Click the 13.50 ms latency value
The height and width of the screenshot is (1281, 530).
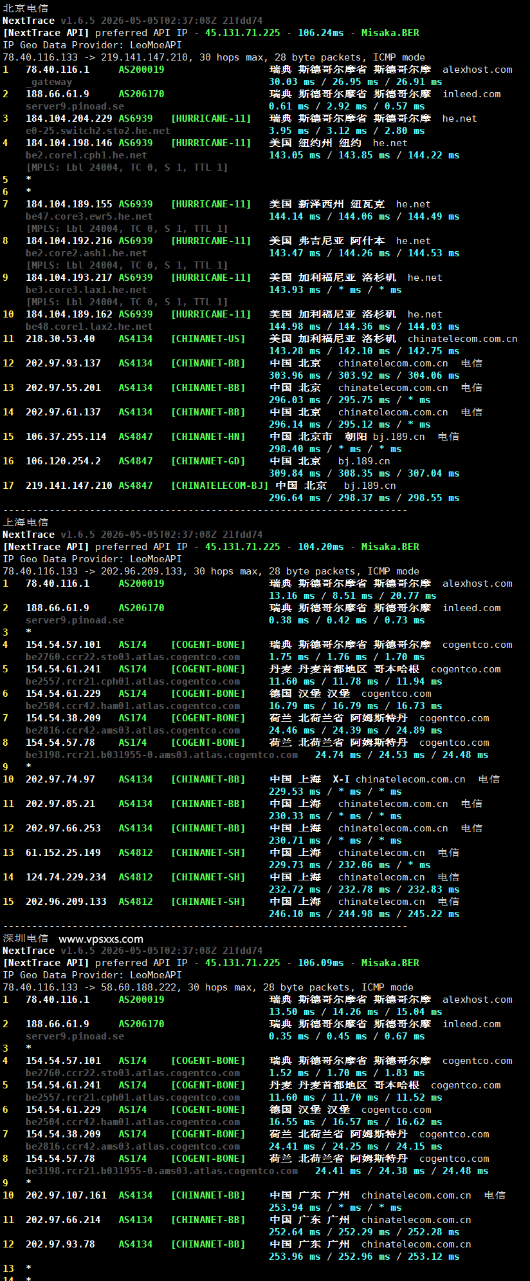click(x=291, y=1012)
